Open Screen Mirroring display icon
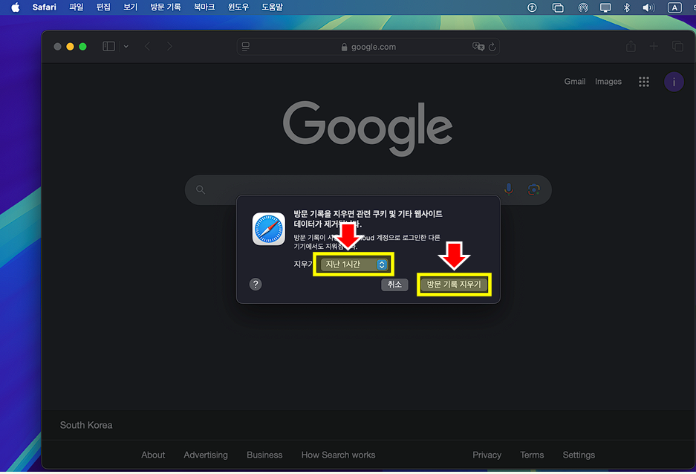 pos(605,7)
